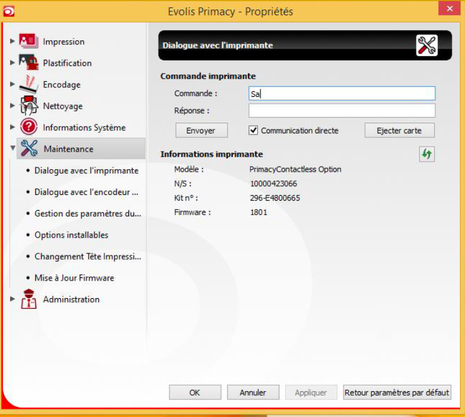Click the Annuler button
This screenshot has width=465, height=417.
(x=253, y=392)
